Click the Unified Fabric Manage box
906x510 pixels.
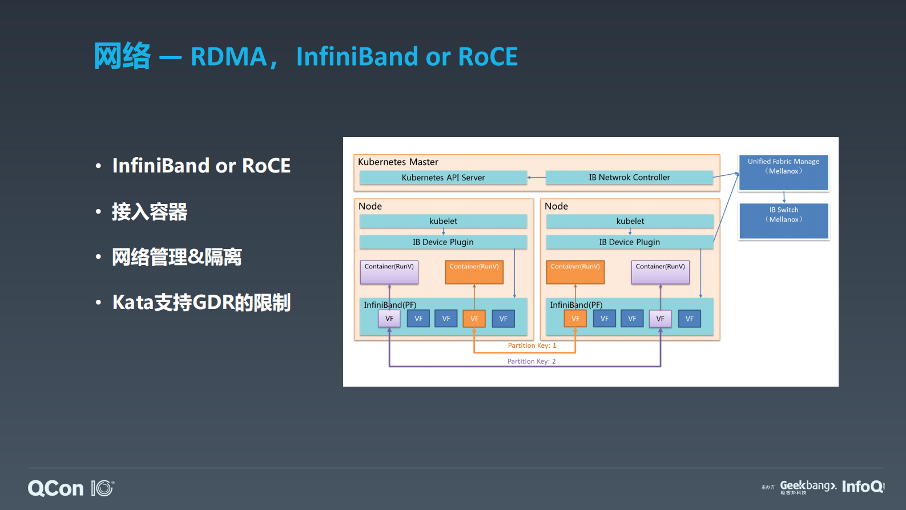pyautogui.click(x=783, y=172)
